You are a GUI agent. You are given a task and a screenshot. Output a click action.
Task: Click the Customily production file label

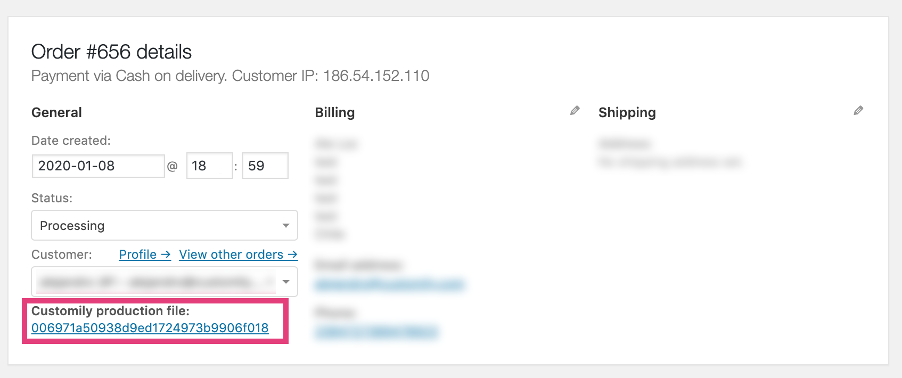(110, 311)
